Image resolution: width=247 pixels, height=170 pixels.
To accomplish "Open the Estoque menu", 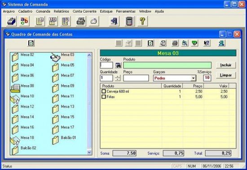I will coord(106,11).
